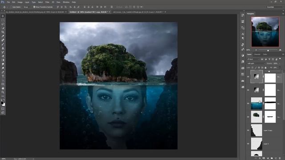
Task: Select the Healing Brush tool
Action: [x=3, y=40]
